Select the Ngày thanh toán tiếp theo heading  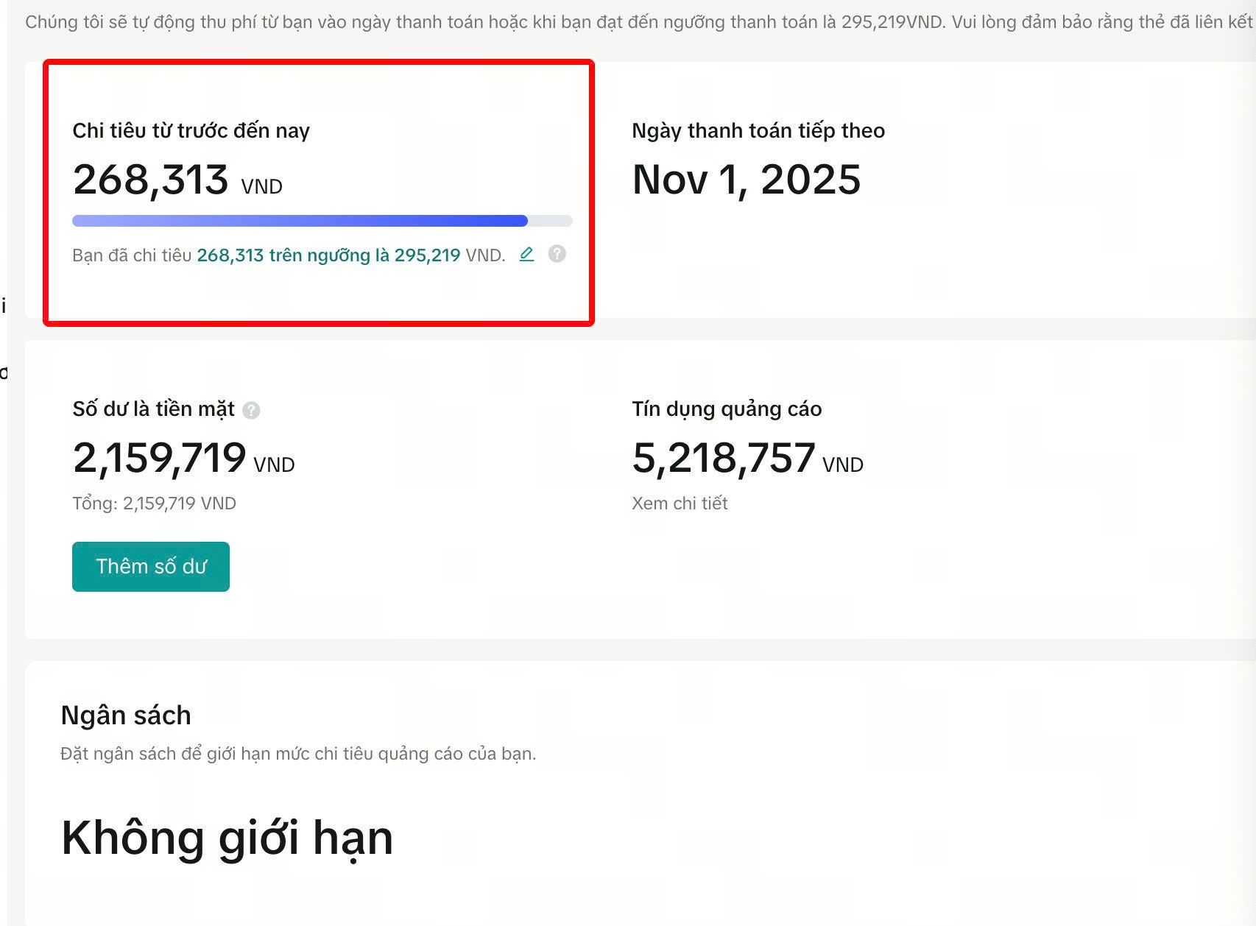758,131
